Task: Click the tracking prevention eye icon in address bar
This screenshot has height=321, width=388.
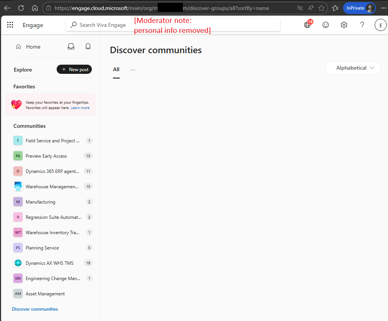Action: (x=300, y=8)
